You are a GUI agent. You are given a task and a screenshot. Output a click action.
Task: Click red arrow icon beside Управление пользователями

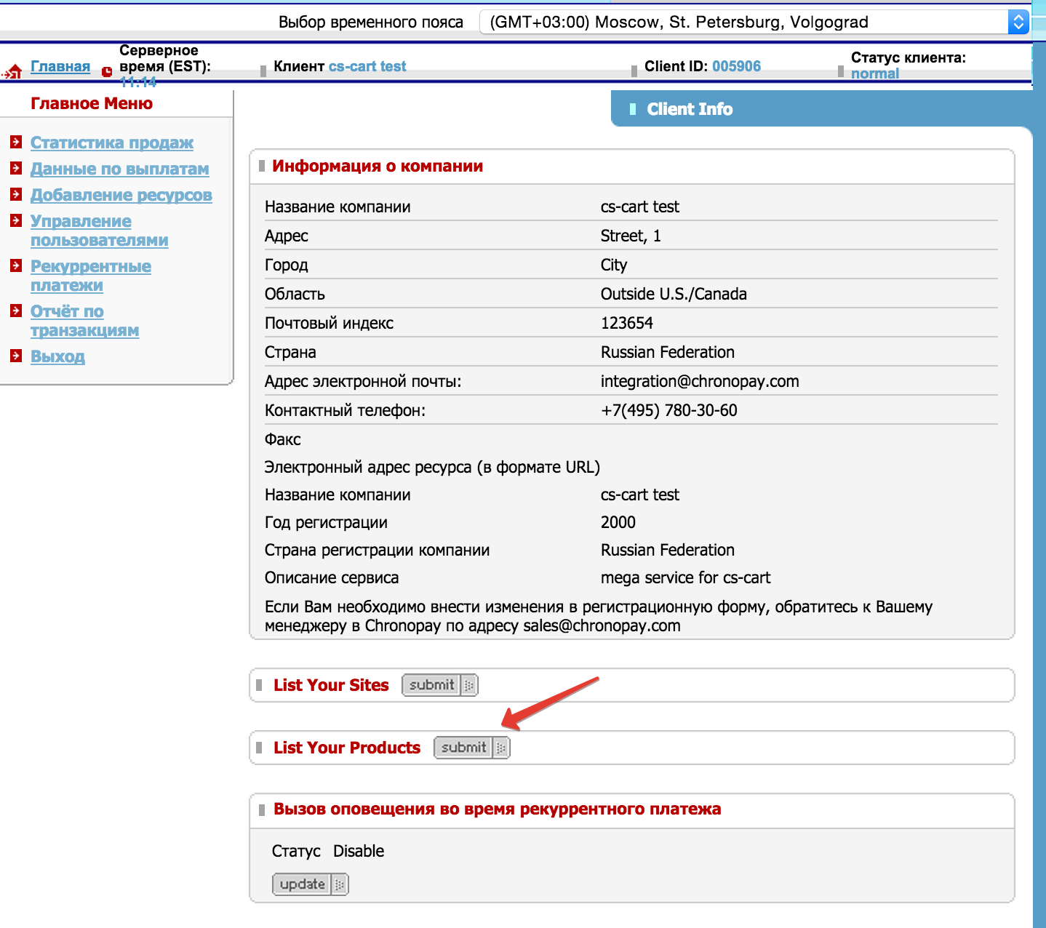(x=16, y=220)
